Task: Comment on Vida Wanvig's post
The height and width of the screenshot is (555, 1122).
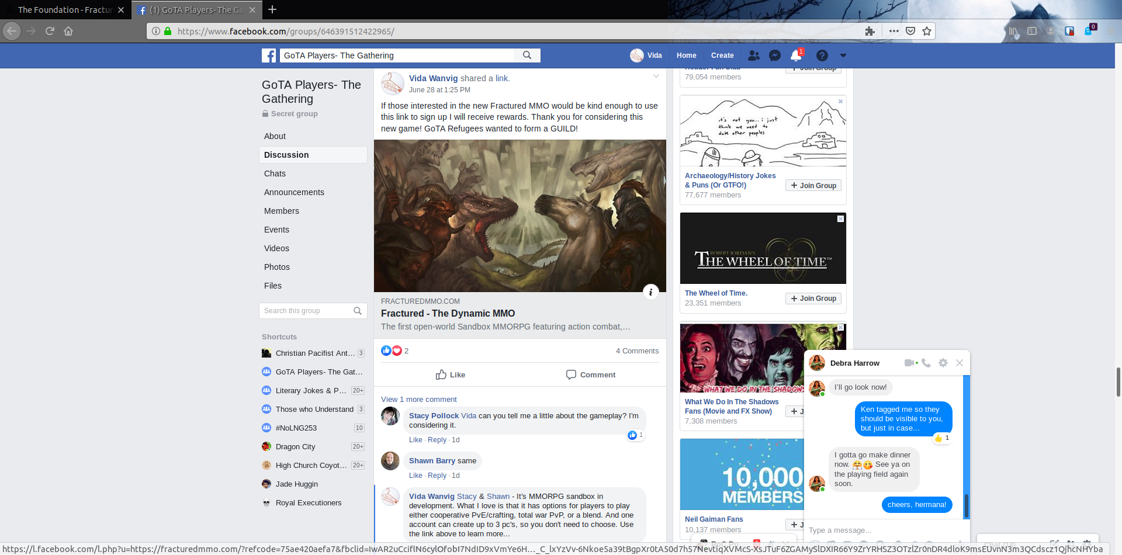Action: pyautogui.click(x=590, y=374)
